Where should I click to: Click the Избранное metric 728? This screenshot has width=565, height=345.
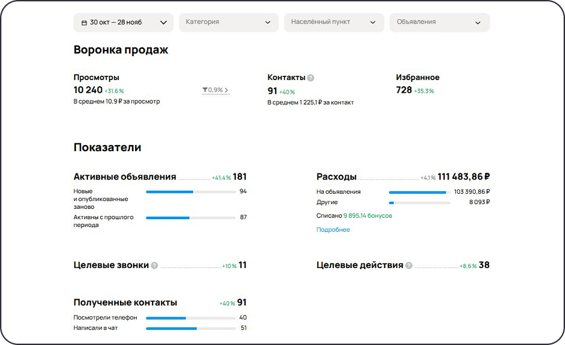[x=404, y=90]
